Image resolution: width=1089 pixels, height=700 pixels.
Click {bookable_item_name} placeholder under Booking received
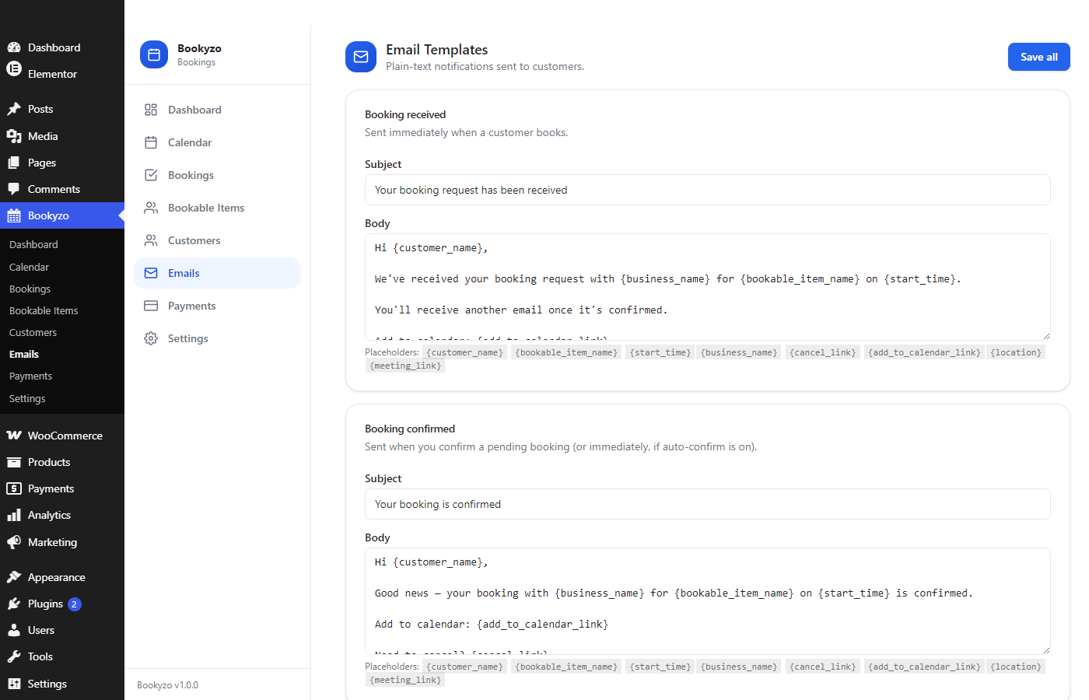tap(566, 352)
